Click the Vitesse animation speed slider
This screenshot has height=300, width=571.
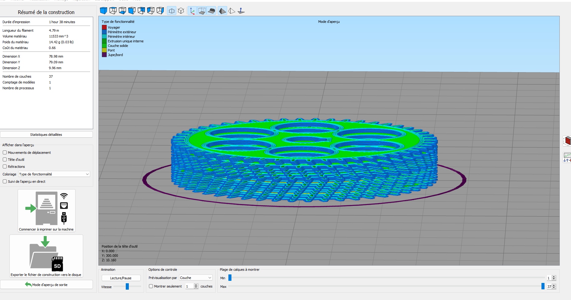[127, 287]
